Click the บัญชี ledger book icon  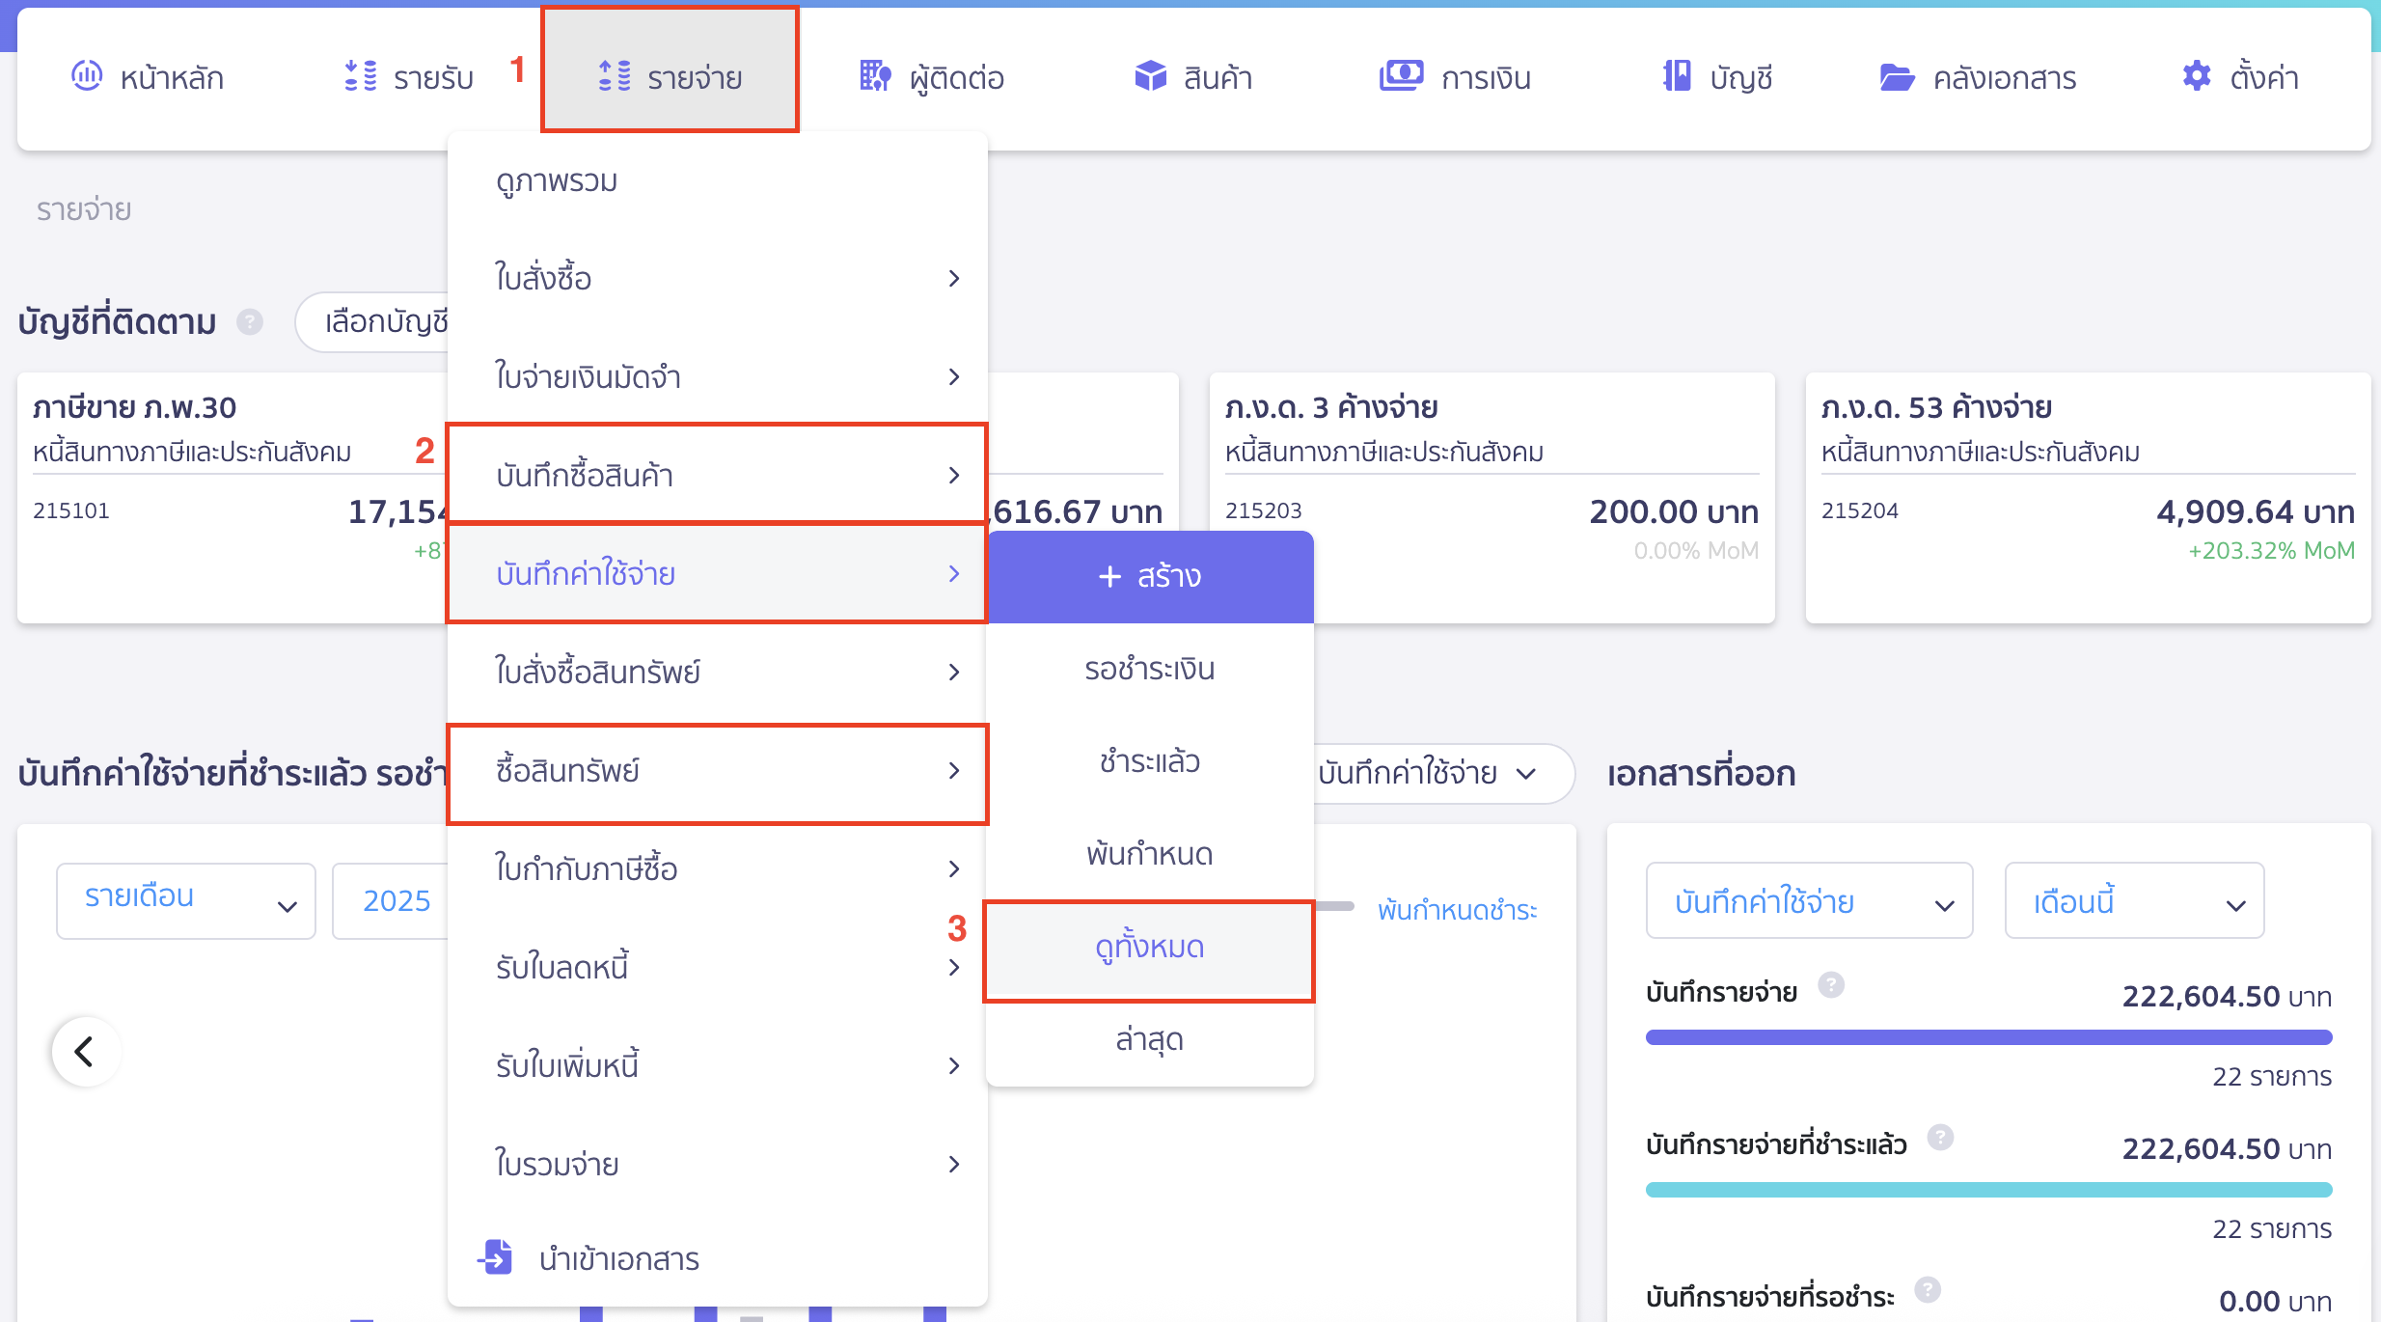[x=1677, y=75]
